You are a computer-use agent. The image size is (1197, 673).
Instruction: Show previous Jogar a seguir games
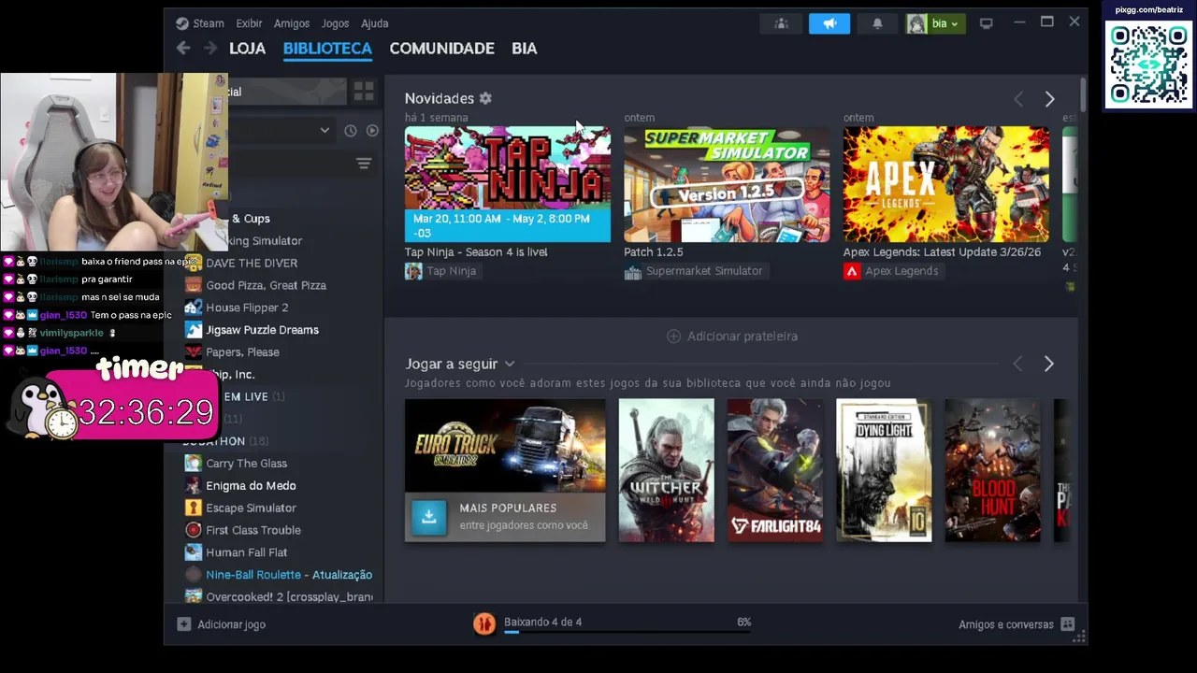pos(1017,364)
